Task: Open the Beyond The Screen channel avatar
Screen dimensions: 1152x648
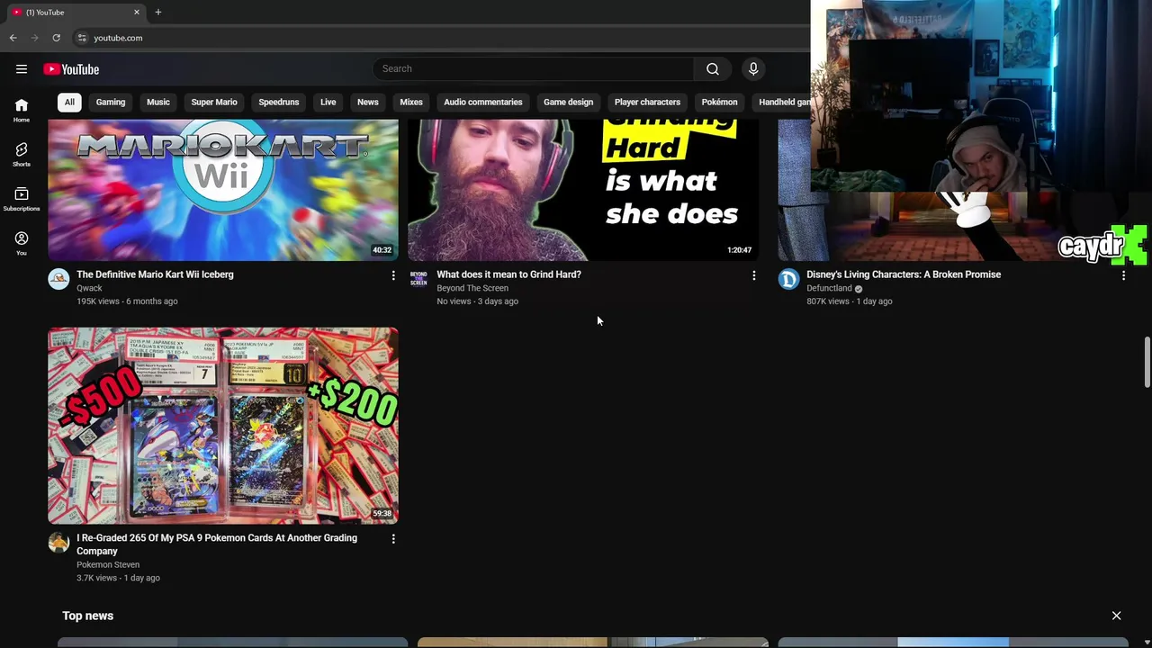Action: pyautogui.click(x=418, y=279)
